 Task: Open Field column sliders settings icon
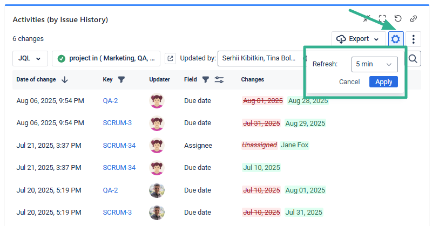(x=219, y=80)
